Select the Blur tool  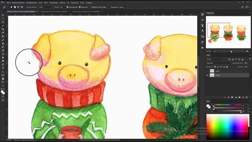click(3, 58)
